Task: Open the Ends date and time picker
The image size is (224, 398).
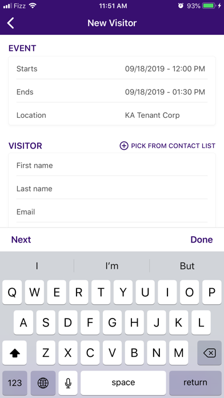Action: point(112,92)
